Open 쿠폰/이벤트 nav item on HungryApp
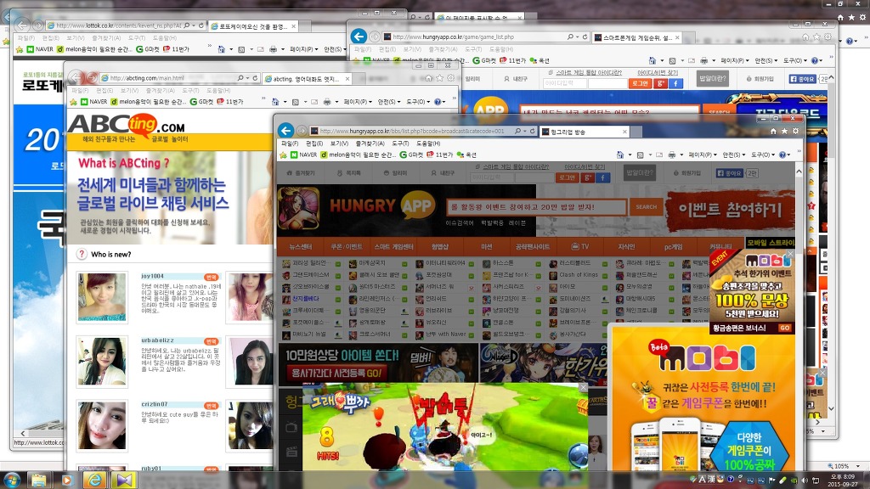Image resolution: width=870 pixels, height=489 pixels. click(347, 246)
